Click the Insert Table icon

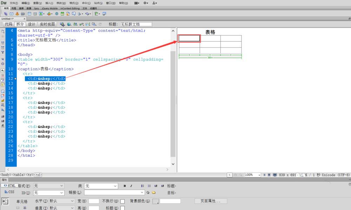[x=29, y=14]
